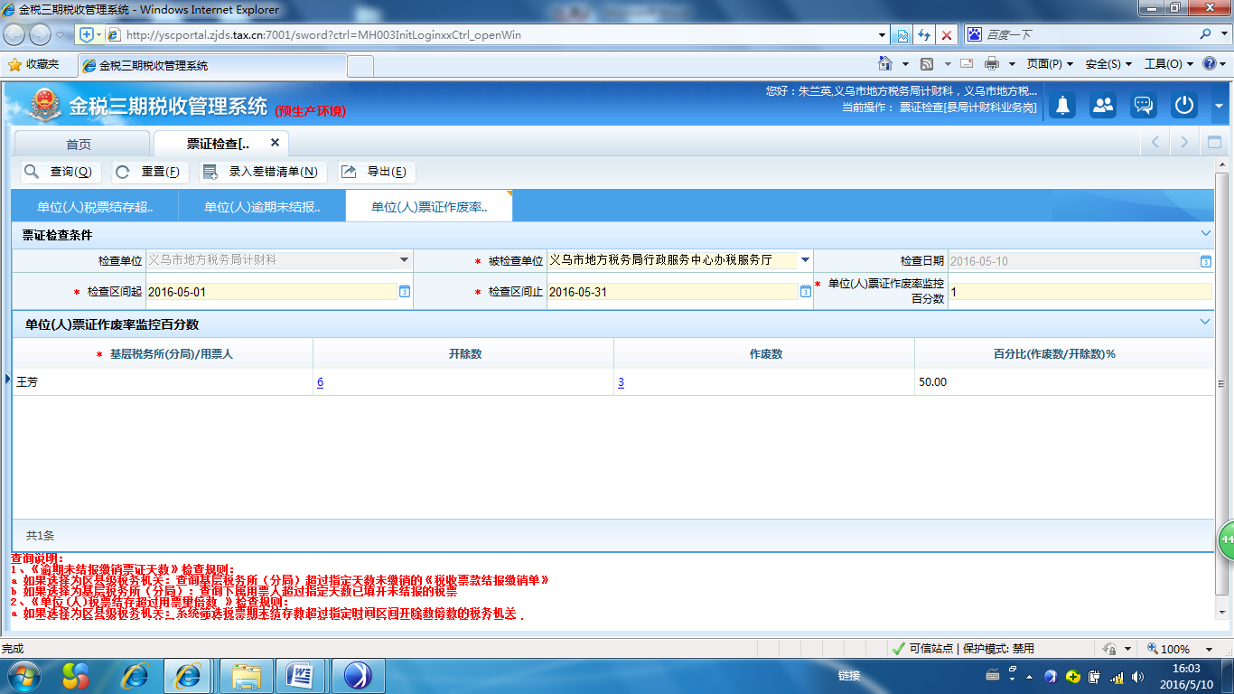This screenshot has height=694, width=1234.
Task: Click the Windows Start button
Action: [x=23, y=675]
